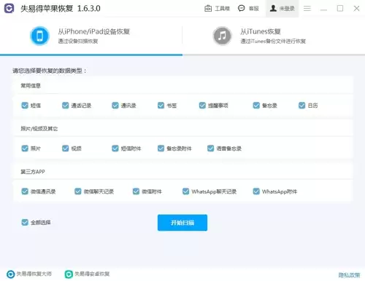Switch to 从iPhone/iPad设备恢复 tab
Image resolution: width=365 pixels, height=281 pixels.
(x=91, y=36)
